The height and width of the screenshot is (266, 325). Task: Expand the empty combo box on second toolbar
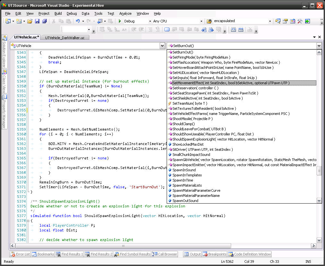pyautogui.click(x=89, y=29)
